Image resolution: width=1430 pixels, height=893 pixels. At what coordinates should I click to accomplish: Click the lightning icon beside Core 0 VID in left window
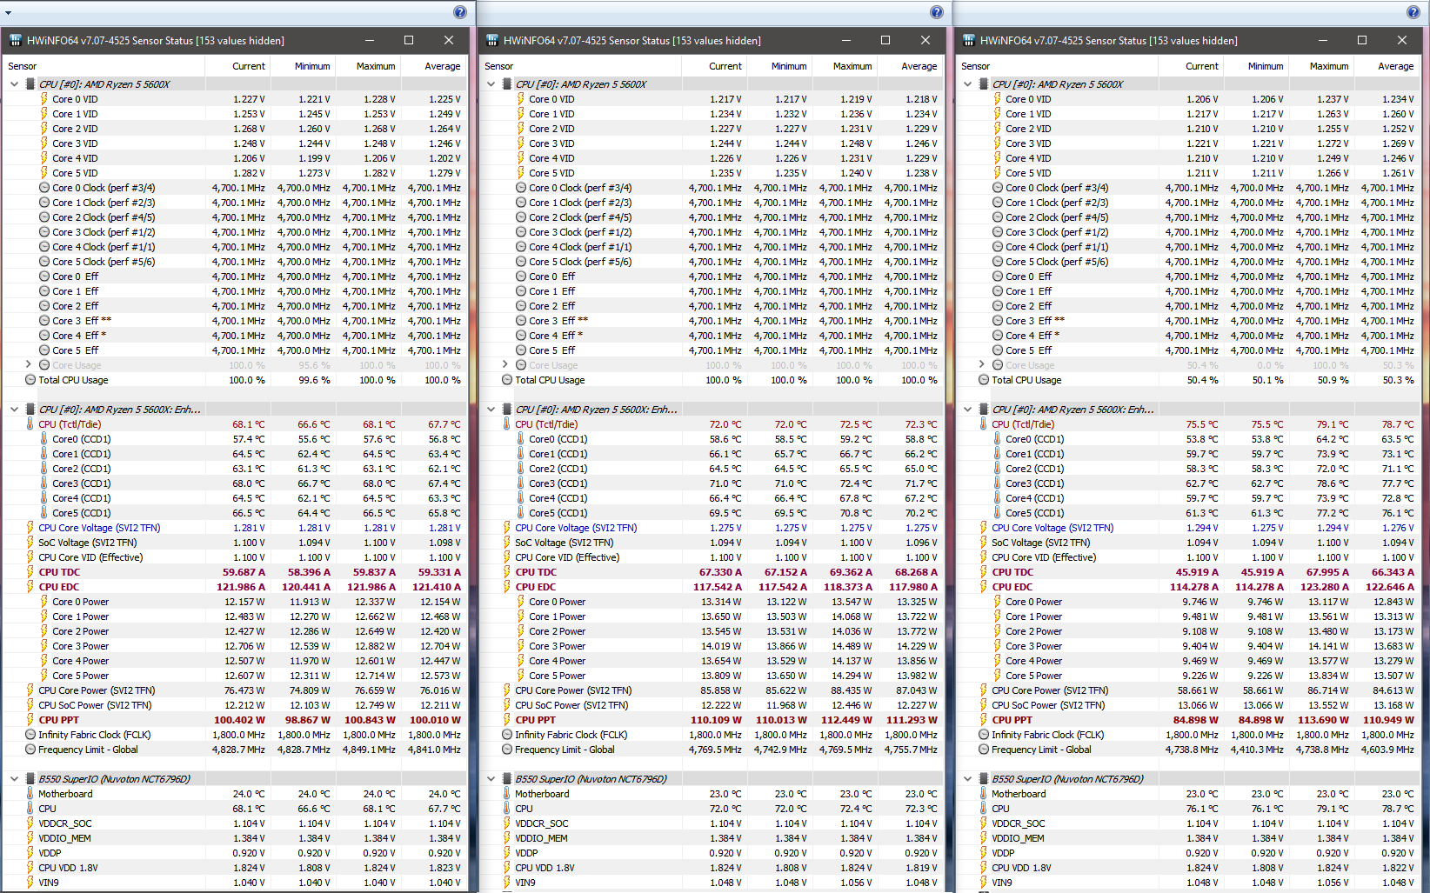tap(44, 99)
